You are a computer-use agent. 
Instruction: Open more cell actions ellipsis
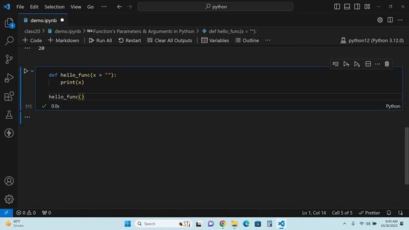378,64
